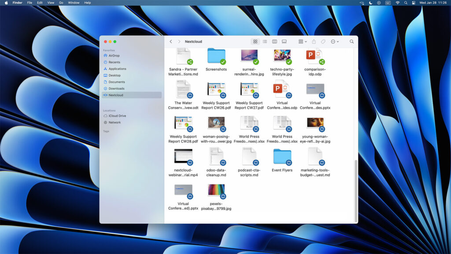Switch to column view in toolbar

274,41
